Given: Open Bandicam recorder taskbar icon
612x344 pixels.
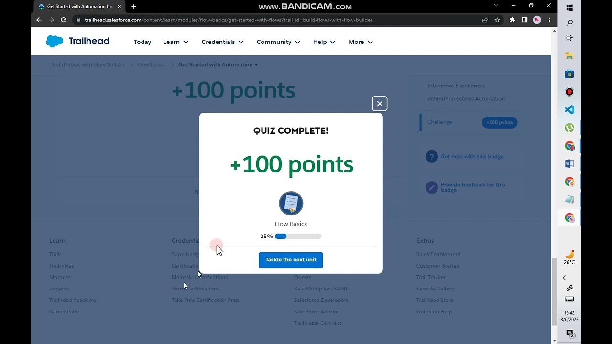Looking at the screenshot, I should (569, 92).
